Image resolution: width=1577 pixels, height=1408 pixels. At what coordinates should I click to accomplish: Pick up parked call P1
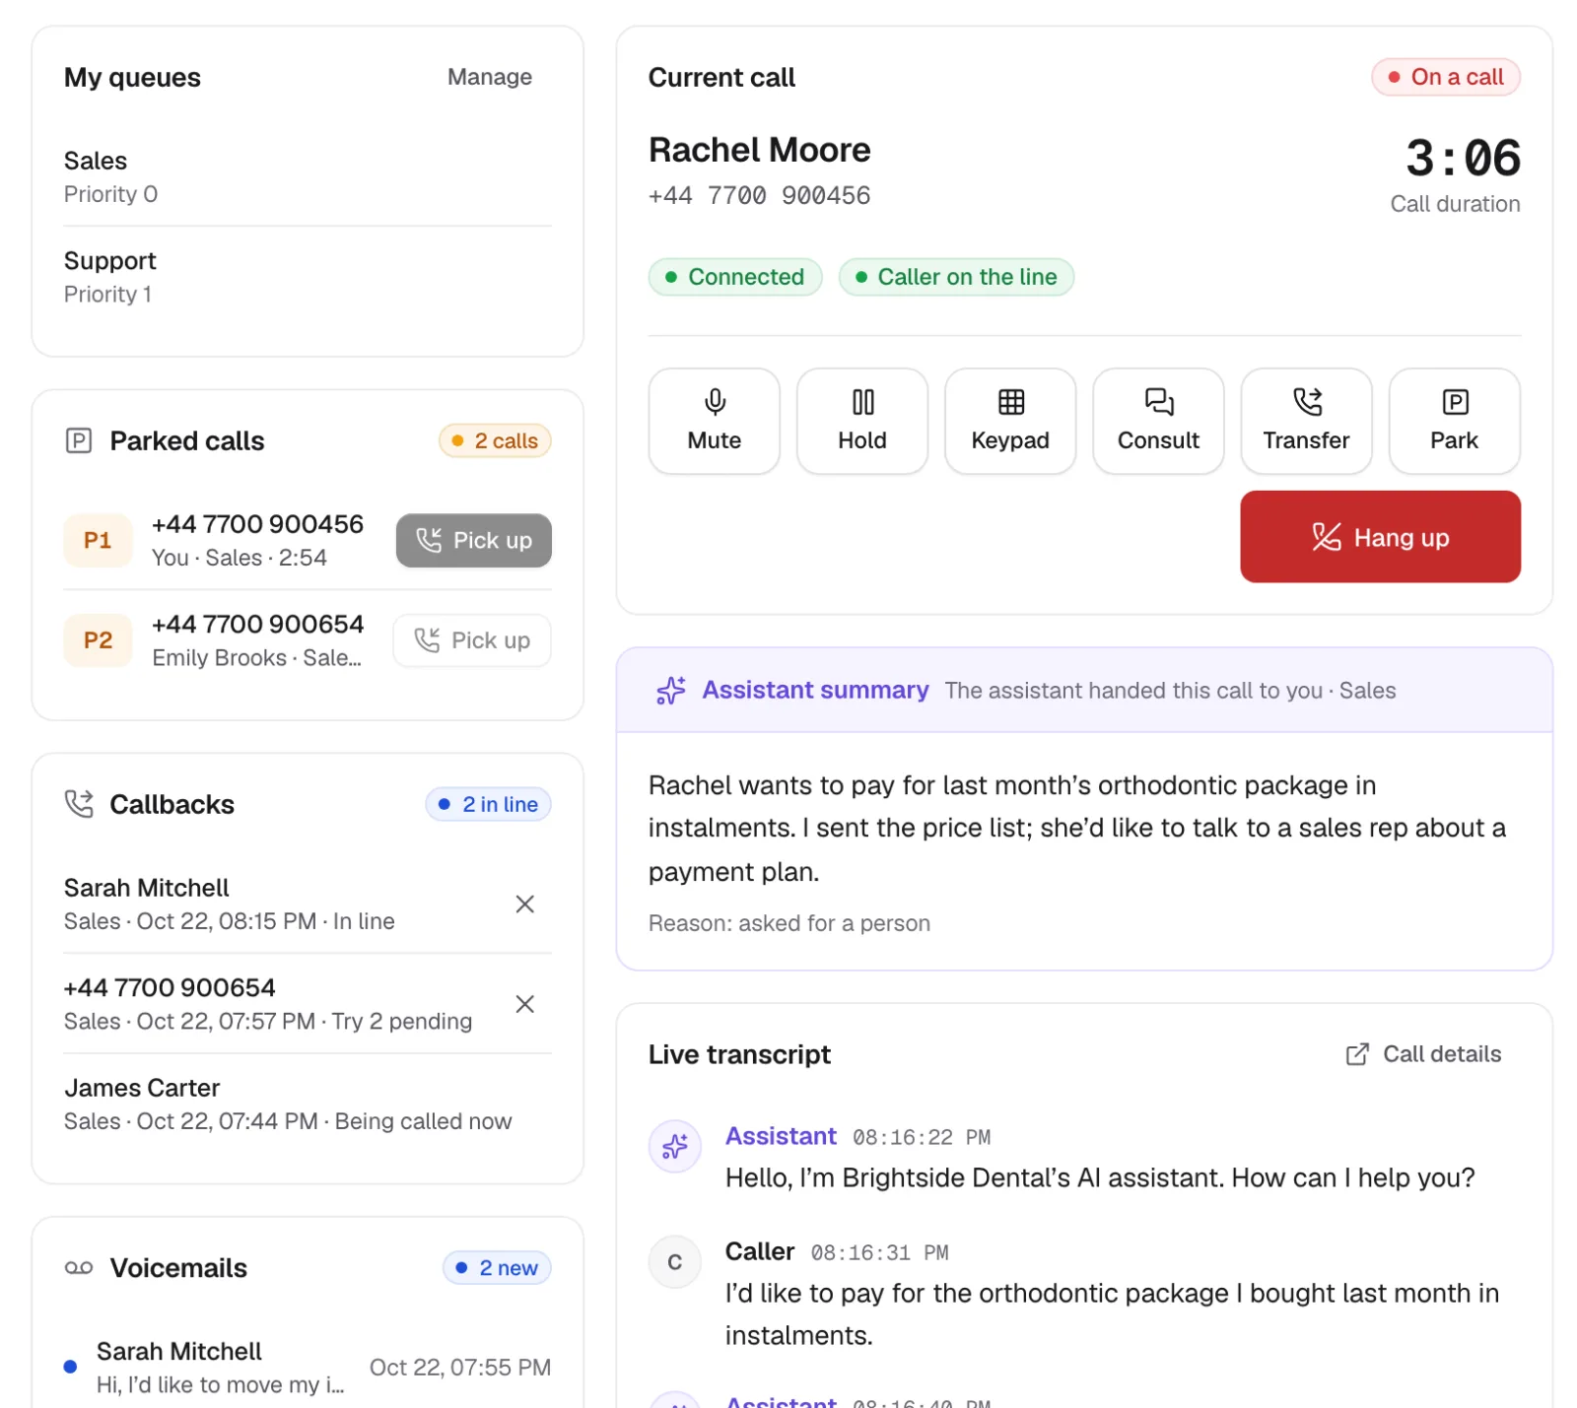pos(473,540)
